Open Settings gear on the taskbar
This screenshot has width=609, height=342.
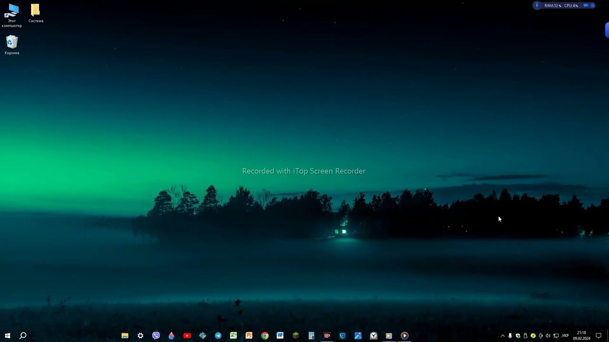tap(140, 336)
